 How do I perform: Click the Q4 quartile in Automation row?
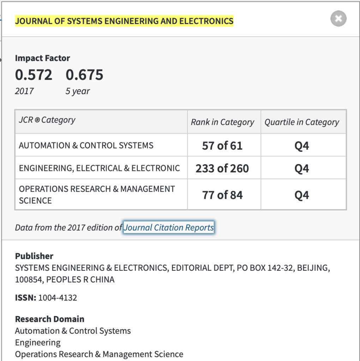click(x=302, y=146)
